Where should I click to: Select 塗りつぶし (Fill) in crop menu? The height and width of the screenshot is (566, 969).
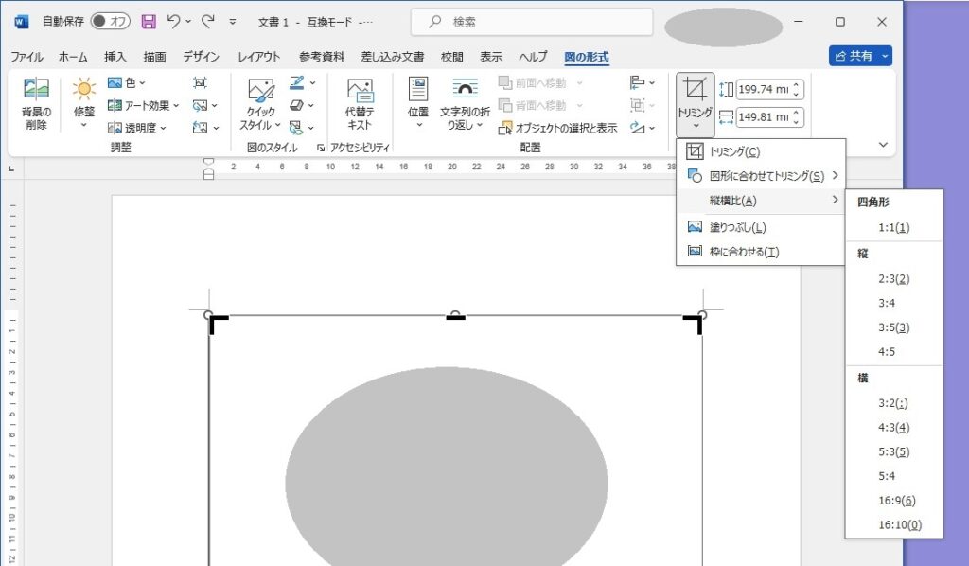pos(738,227)
